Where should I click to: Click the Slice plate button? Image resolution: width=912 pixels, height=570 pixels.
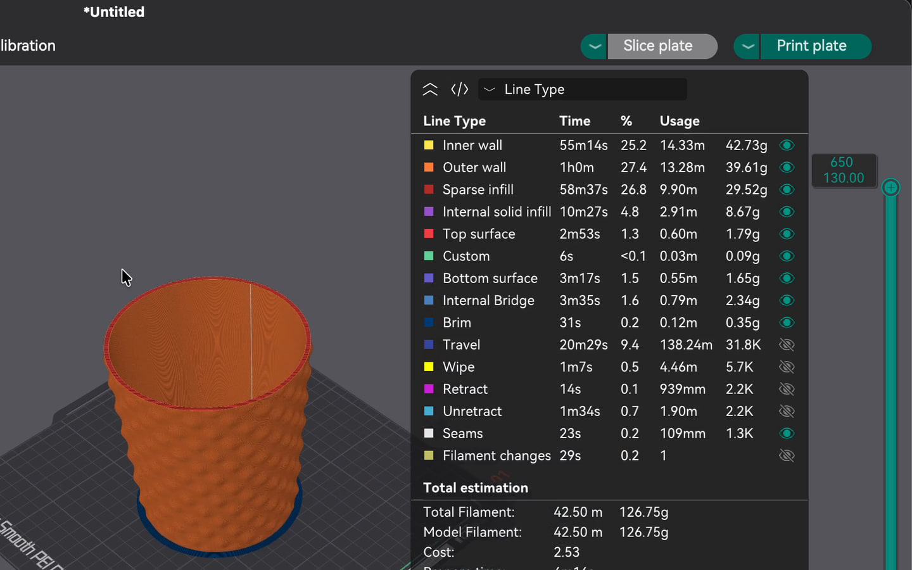tap(662, 46)
